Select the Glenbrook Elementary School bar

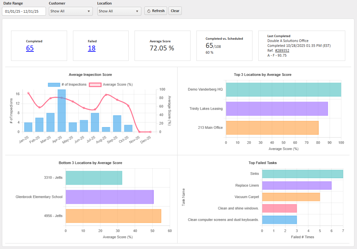coord(109,197)
